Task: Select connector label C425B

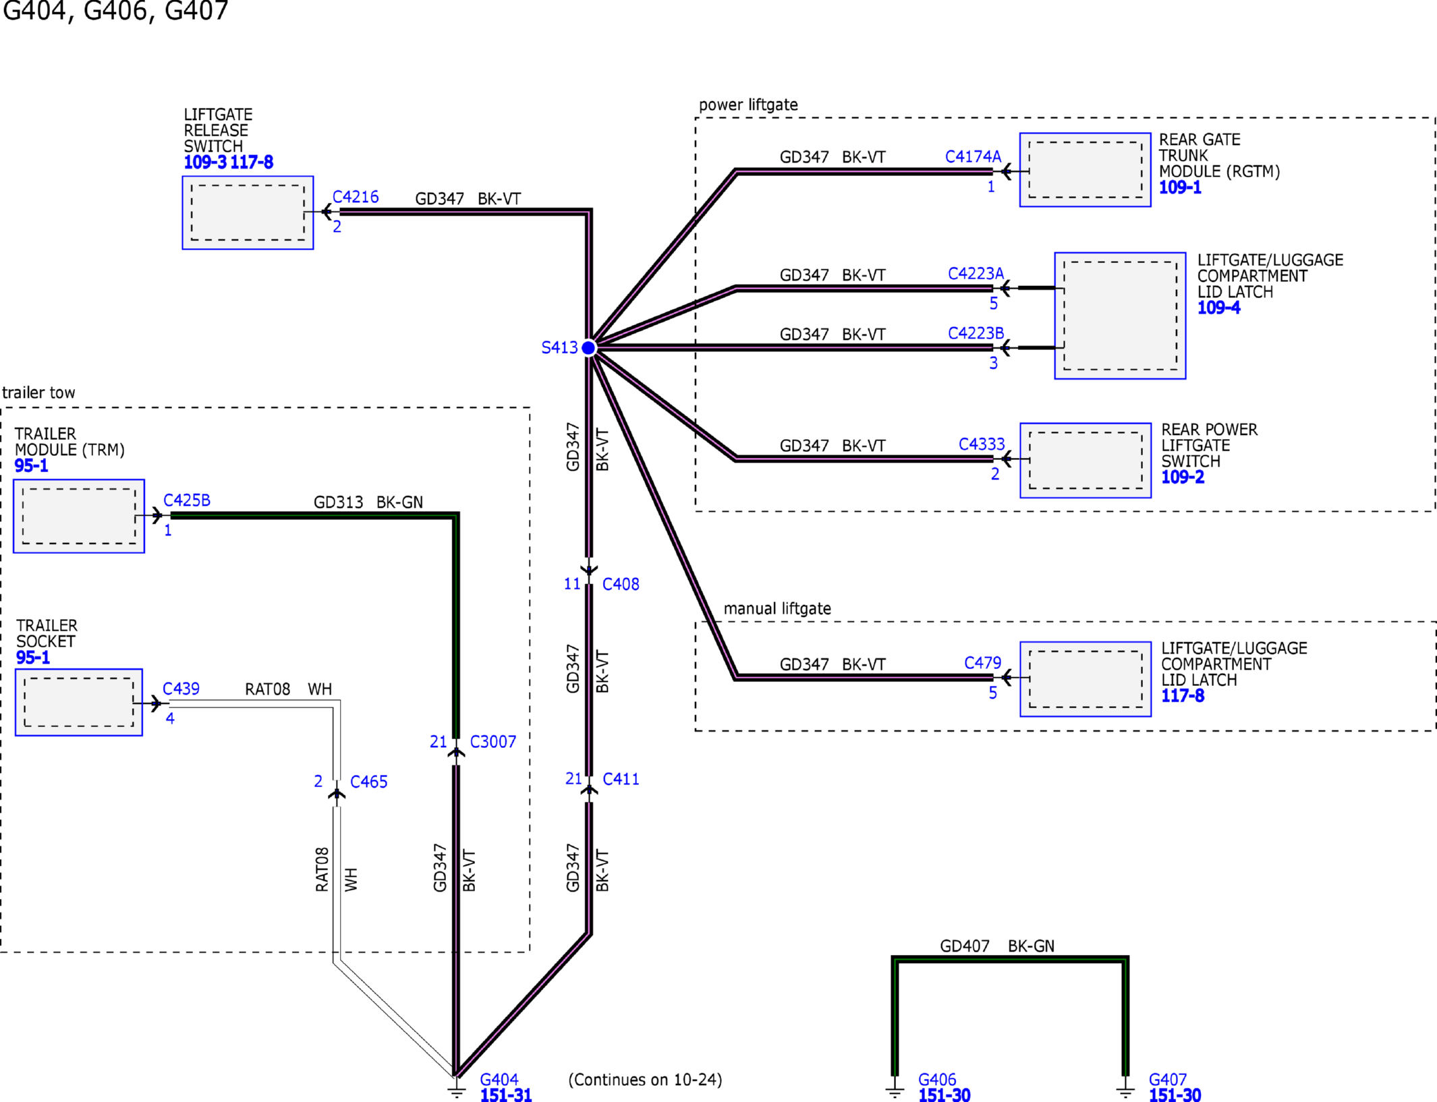Action: tap(187, 500)
